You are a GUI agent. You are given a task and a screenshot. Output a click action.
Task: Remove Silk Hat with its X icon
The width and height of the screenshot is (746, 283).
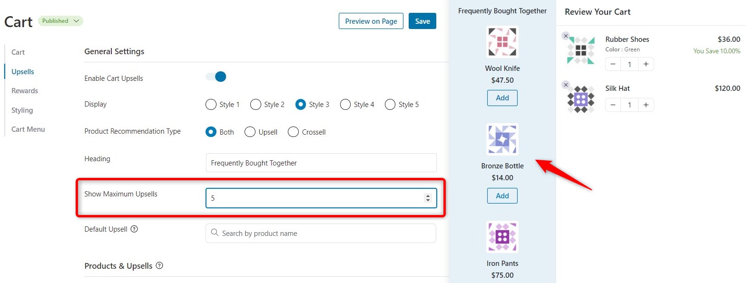pos(565,85)
